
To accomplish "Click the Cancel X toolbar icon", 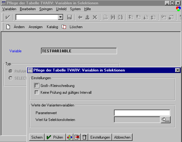I will point(95,17).
